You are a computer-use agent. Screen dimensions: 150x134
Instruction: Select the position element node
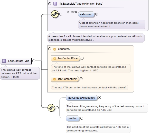pos(73,119)
